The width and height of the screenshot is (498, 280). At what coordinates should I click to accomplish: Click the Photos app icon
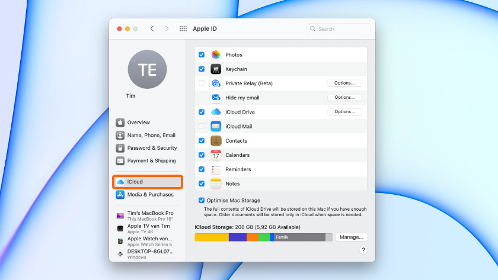(216, 54)
